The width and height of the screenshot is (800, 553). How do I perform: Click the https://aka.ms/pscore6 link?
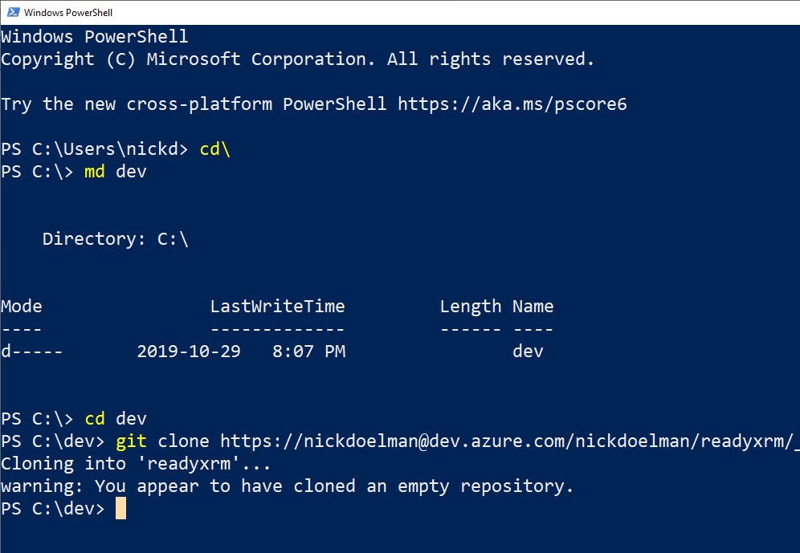point(512,104)
